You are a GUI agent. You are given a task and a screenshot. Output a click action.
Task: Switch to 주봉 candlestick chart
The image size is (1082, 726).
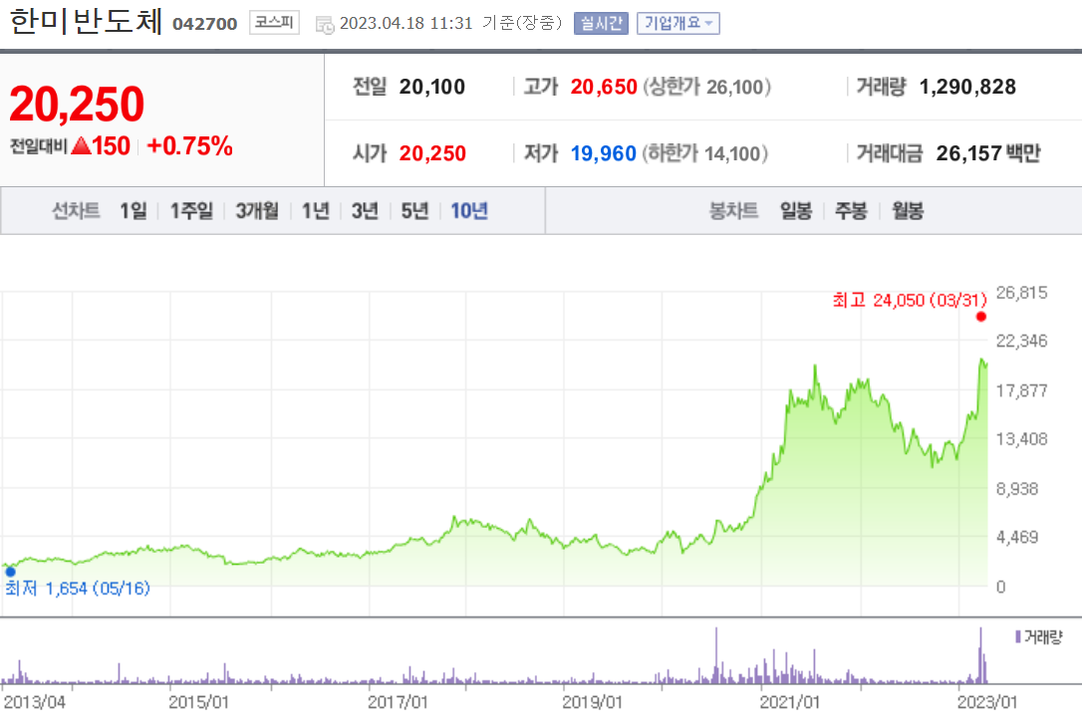[851, 210]
